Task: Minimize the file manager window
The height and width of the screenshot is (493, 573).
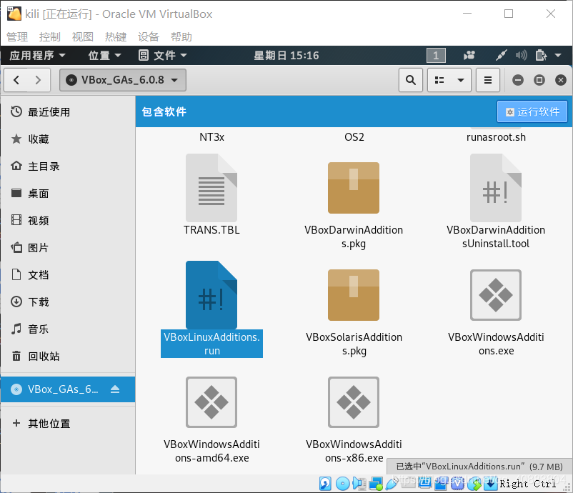Action: 518,80
